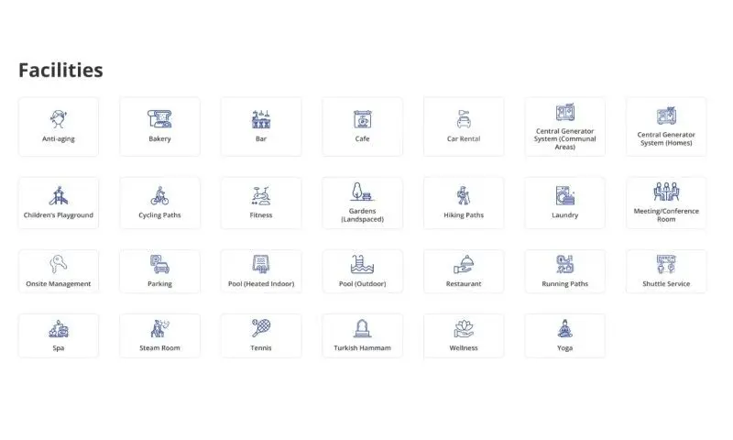Select the Fitness exercise bike icon
The height and width of the screenshot is (440, 733).
click(261, 196)
